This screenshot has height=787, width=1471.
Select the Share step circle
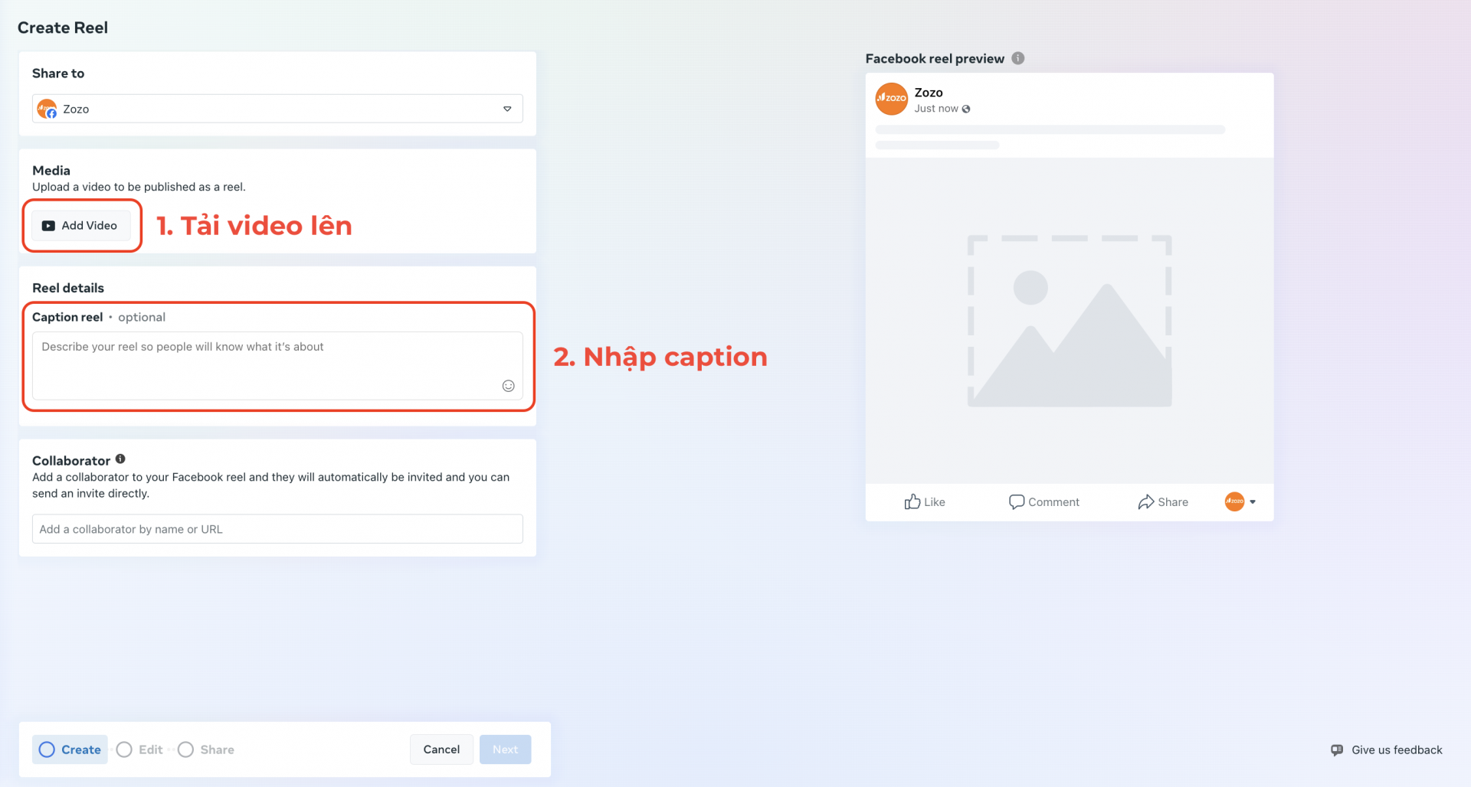pyautogui.click(x=185, y=749)
